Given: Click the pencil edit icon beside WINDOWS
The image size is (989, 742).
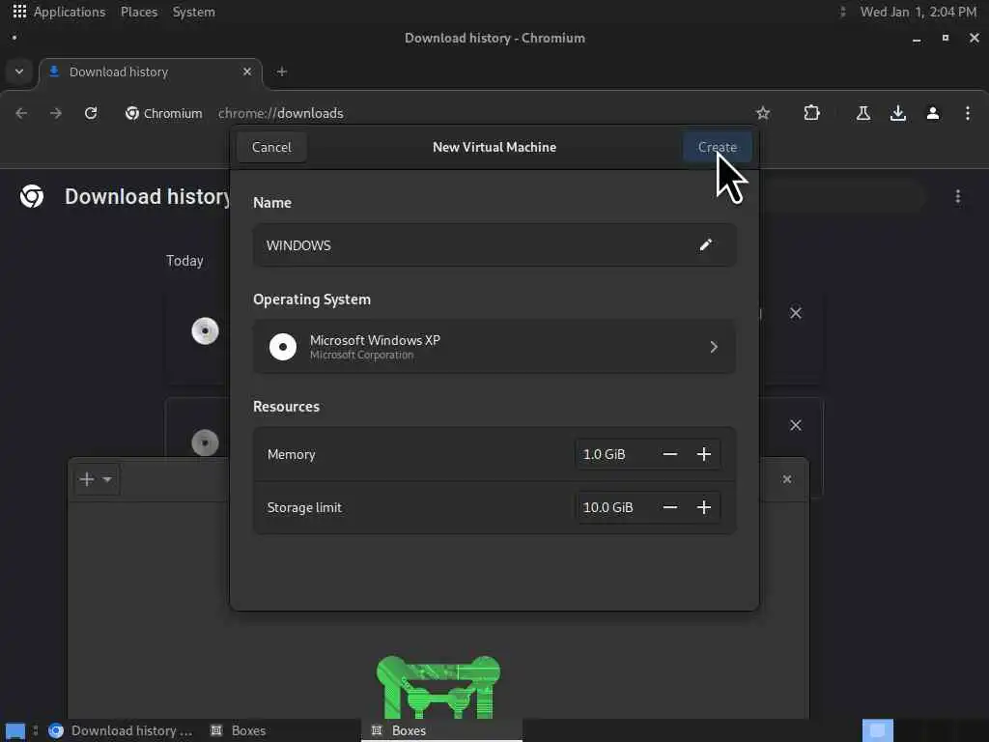Looking at the screenshot, I should (x=705, y=244).
